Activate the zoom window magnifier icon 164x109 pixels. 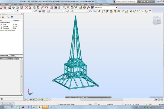click(64, 7)
